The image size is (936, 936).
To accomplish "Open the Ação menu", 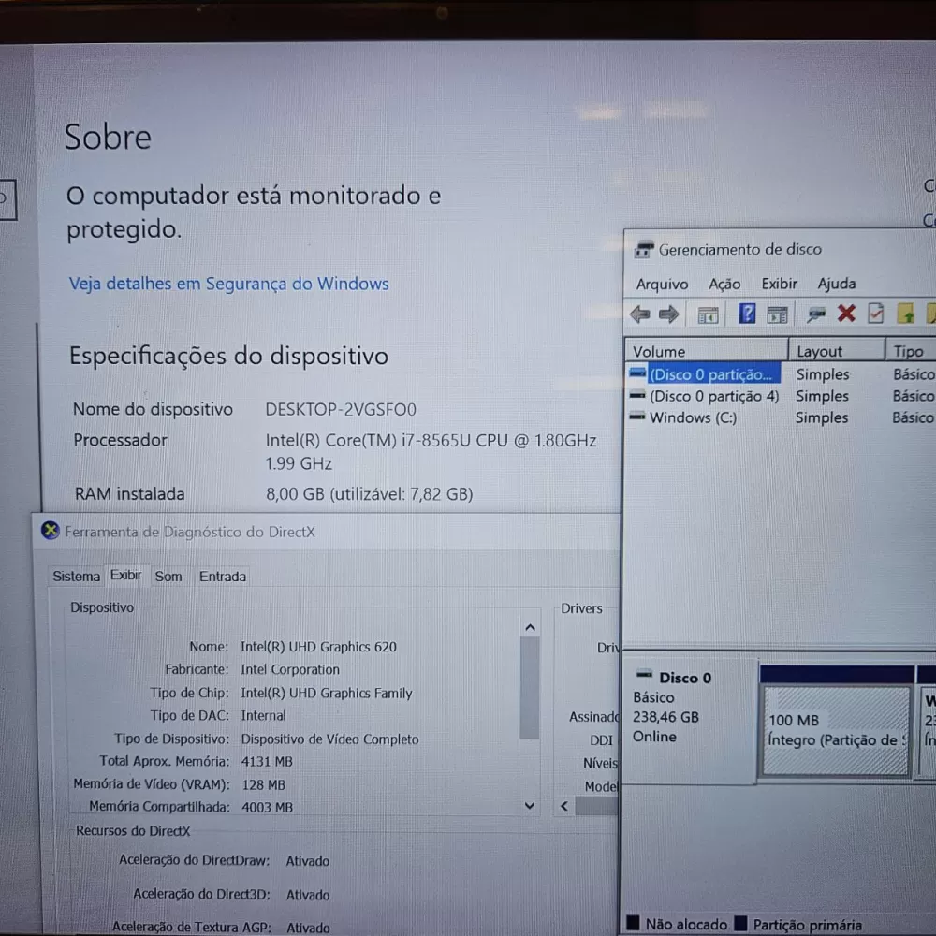I will (x=724, y=284).
